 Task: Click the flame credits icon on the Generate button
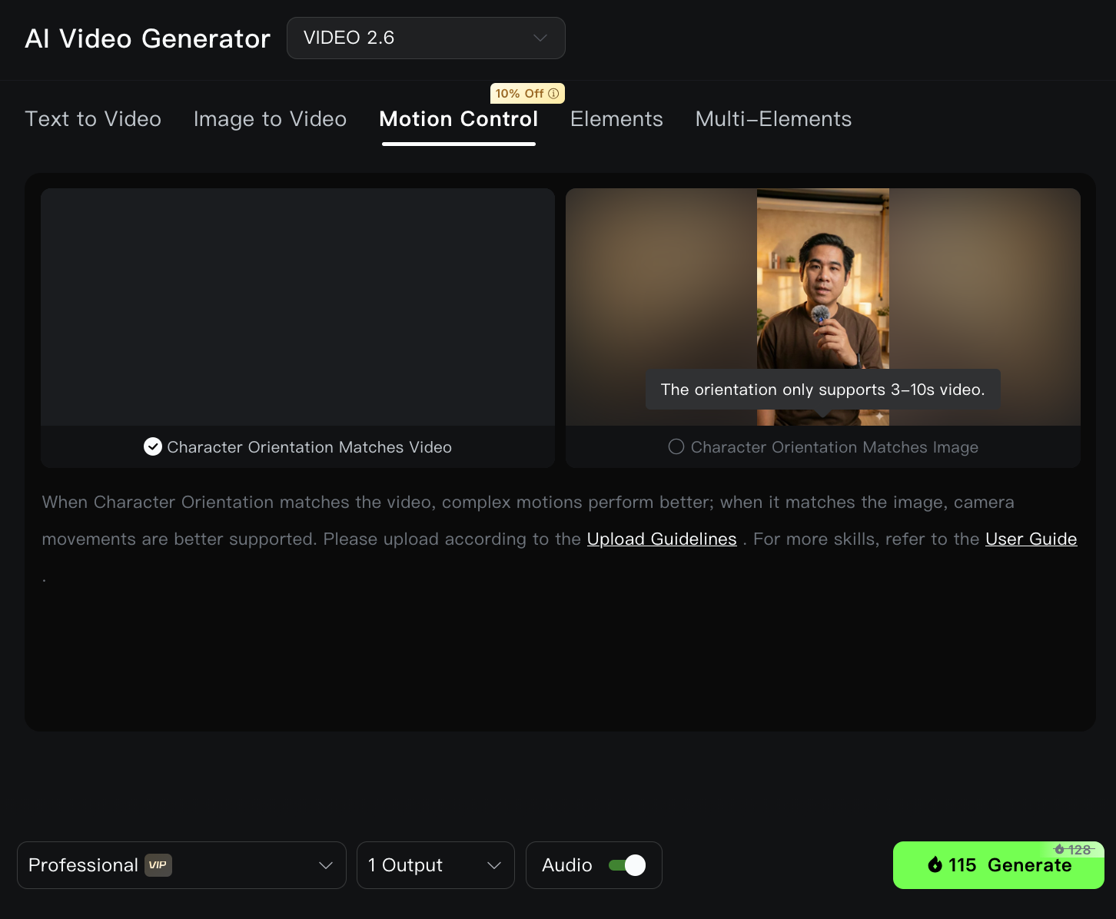[935, 865]
